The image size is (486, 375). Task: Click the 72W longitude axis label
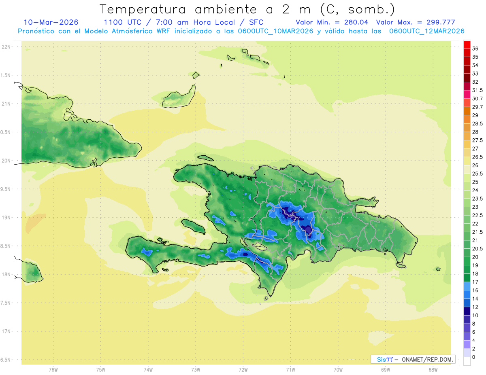tap(243, 370)
